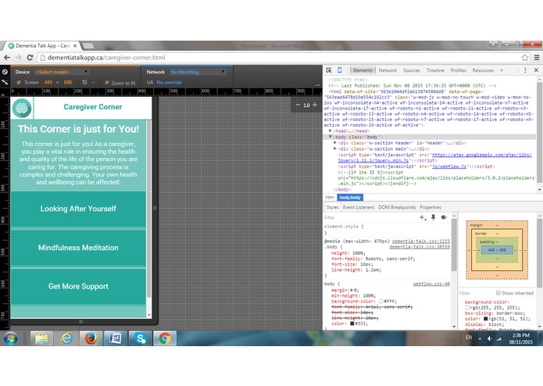Open DevTools vertical three-dot menu
This screenshot has height=386, width=543.
525,70
